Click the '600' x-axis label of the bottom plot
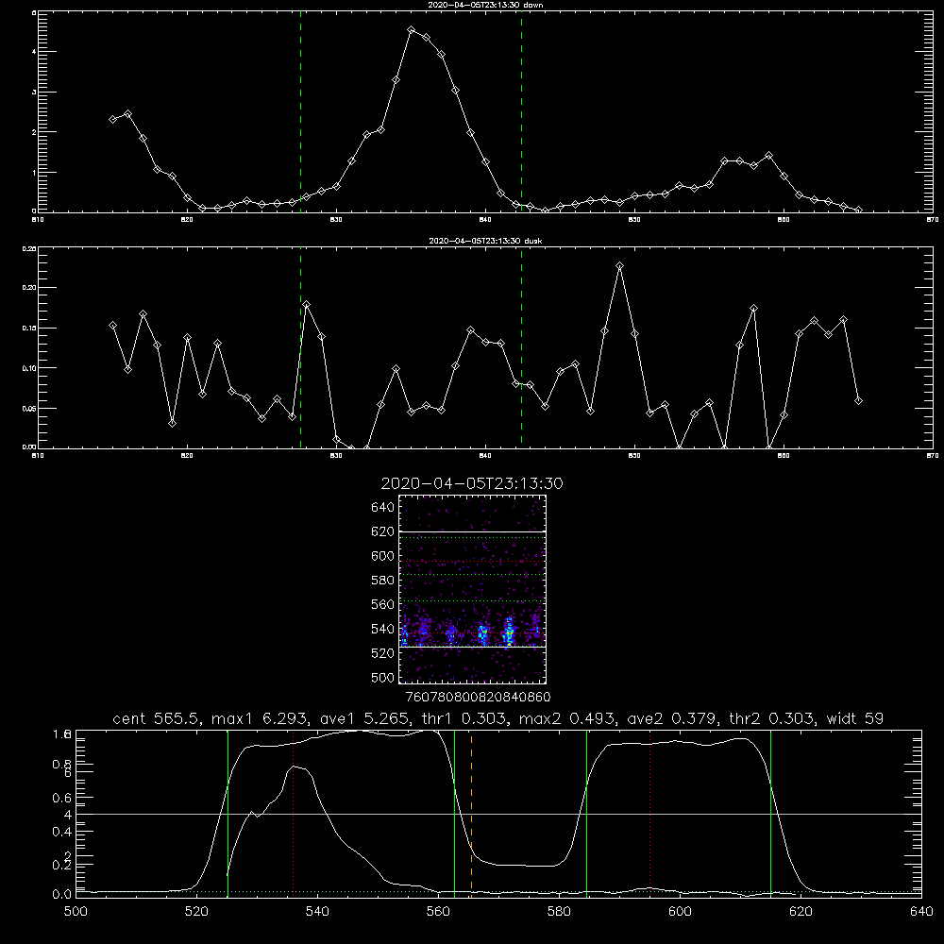Image resolution: width=944 pixels, height=944 pixels. 680,912
